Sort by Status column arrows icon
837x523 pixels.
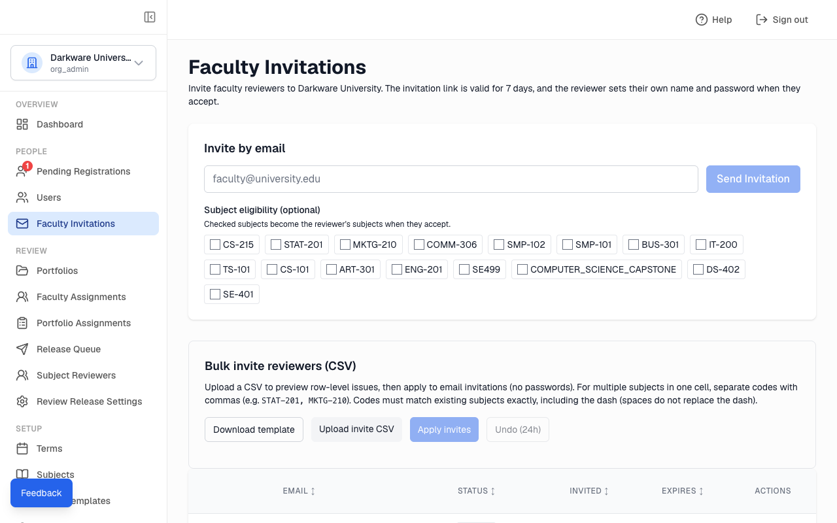tap(492, 491)
